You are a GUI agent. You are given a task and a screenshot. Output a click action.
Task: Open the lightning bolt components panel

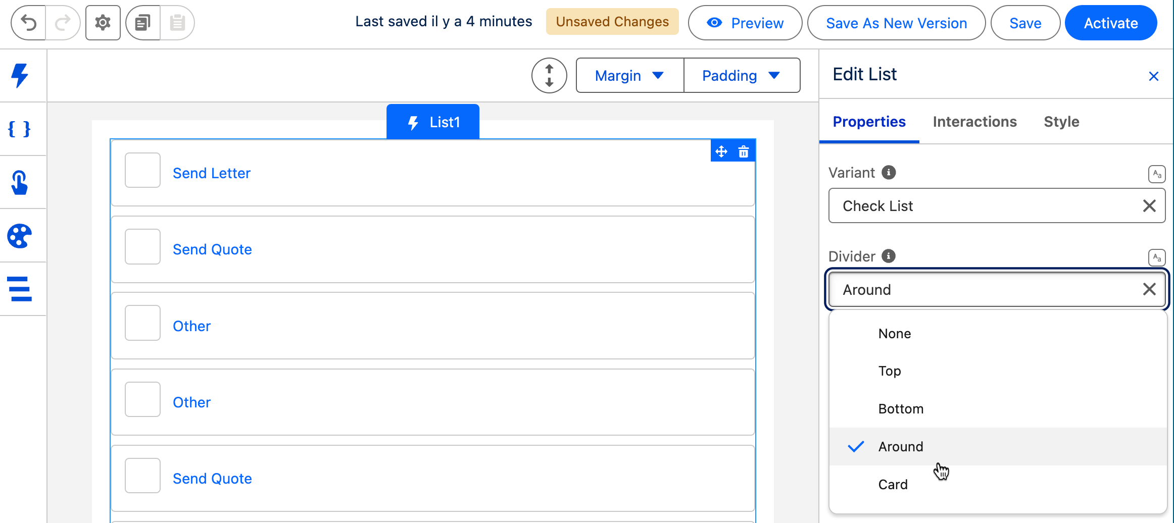pyautogui.click(x=20, y=76)
